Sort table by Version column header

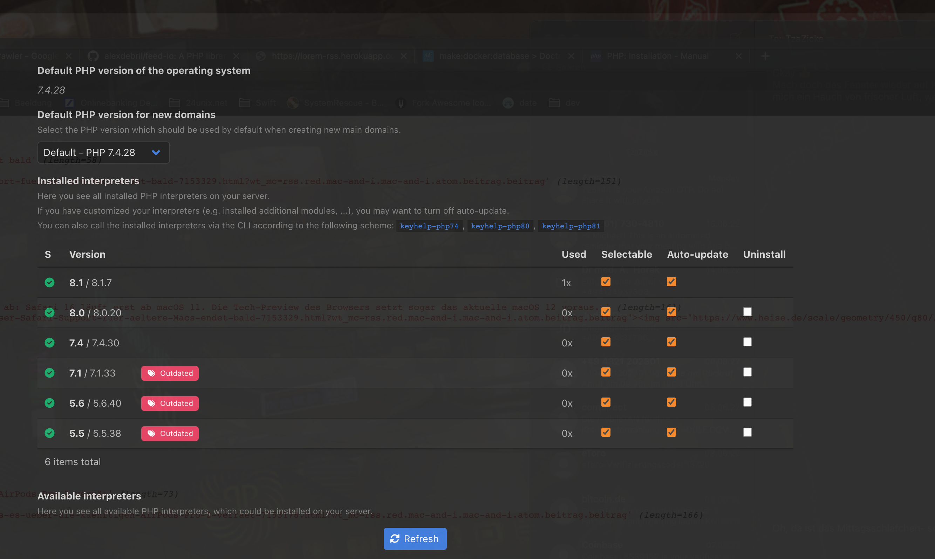point(87,255)
